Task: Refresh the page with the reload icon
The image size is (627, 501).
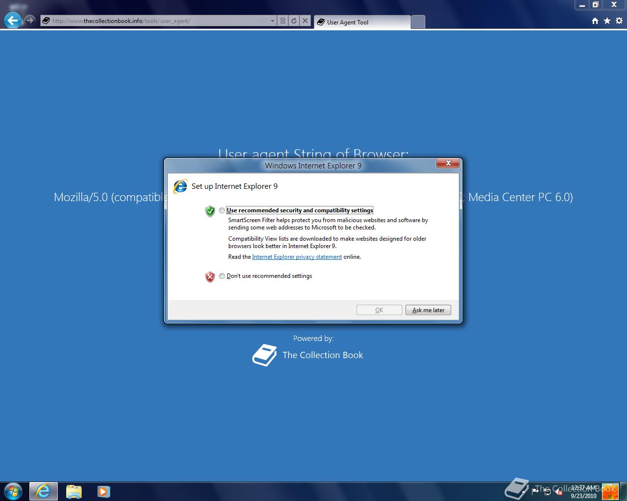Action: coord(294,21)
